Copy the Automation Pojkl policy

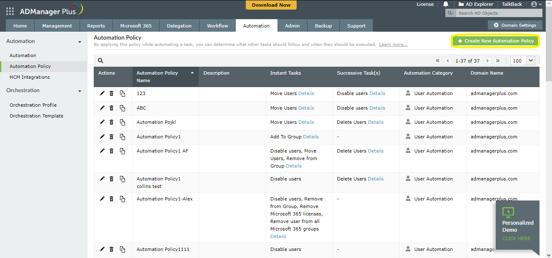[x=122, y=122]
